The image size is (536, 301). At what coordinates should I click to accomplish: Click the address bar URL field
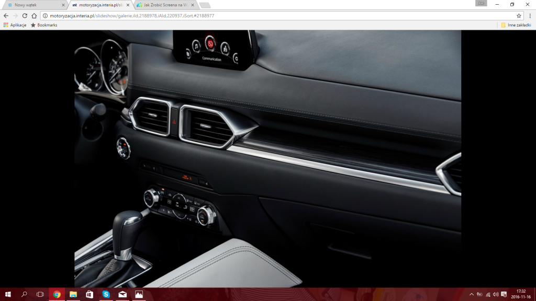[262, 16]
